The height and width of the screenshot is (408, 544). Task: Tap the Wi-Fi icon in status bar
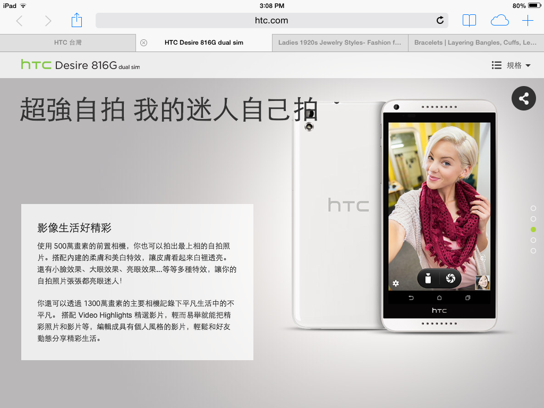(x=23, y=5)
